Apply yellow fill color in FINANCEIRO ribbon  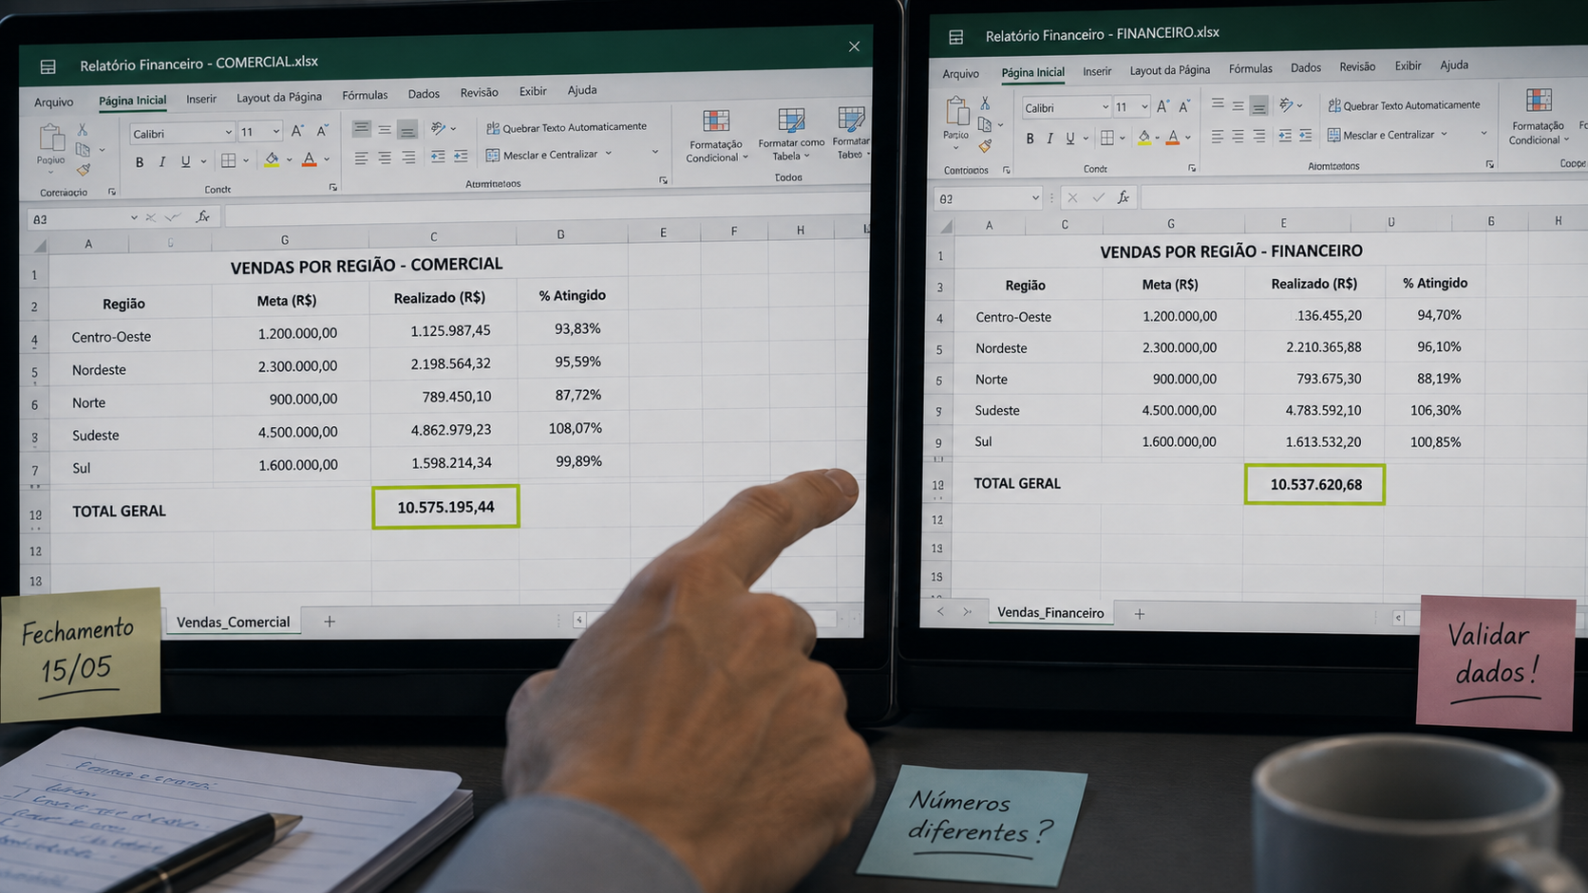tap(1144, 138)
